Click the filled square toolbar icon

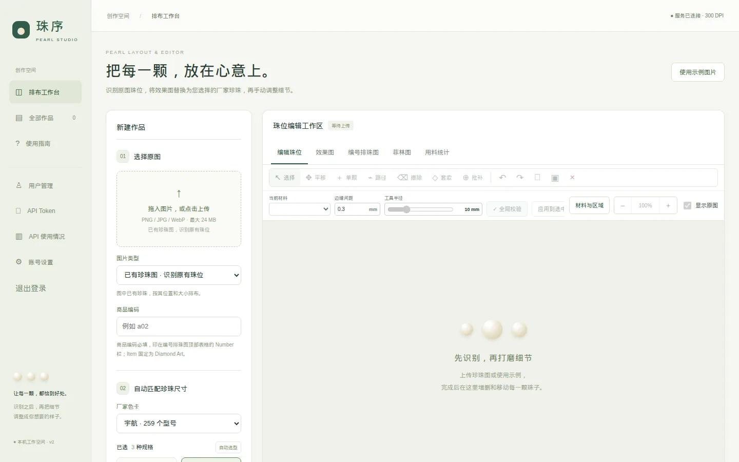point(555,178)
